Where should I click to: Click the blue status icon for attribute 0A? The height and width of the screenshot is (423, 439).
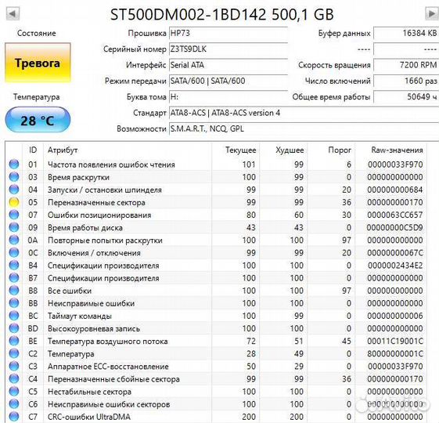click(14, 240)
